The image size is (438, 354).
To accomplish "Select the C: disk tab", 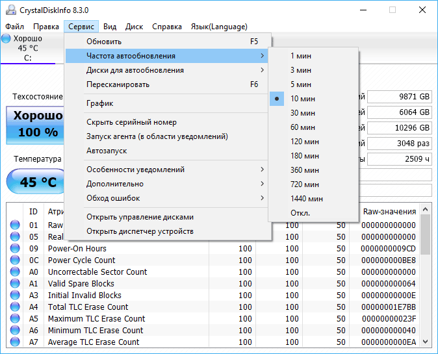I will coord(28,48).
